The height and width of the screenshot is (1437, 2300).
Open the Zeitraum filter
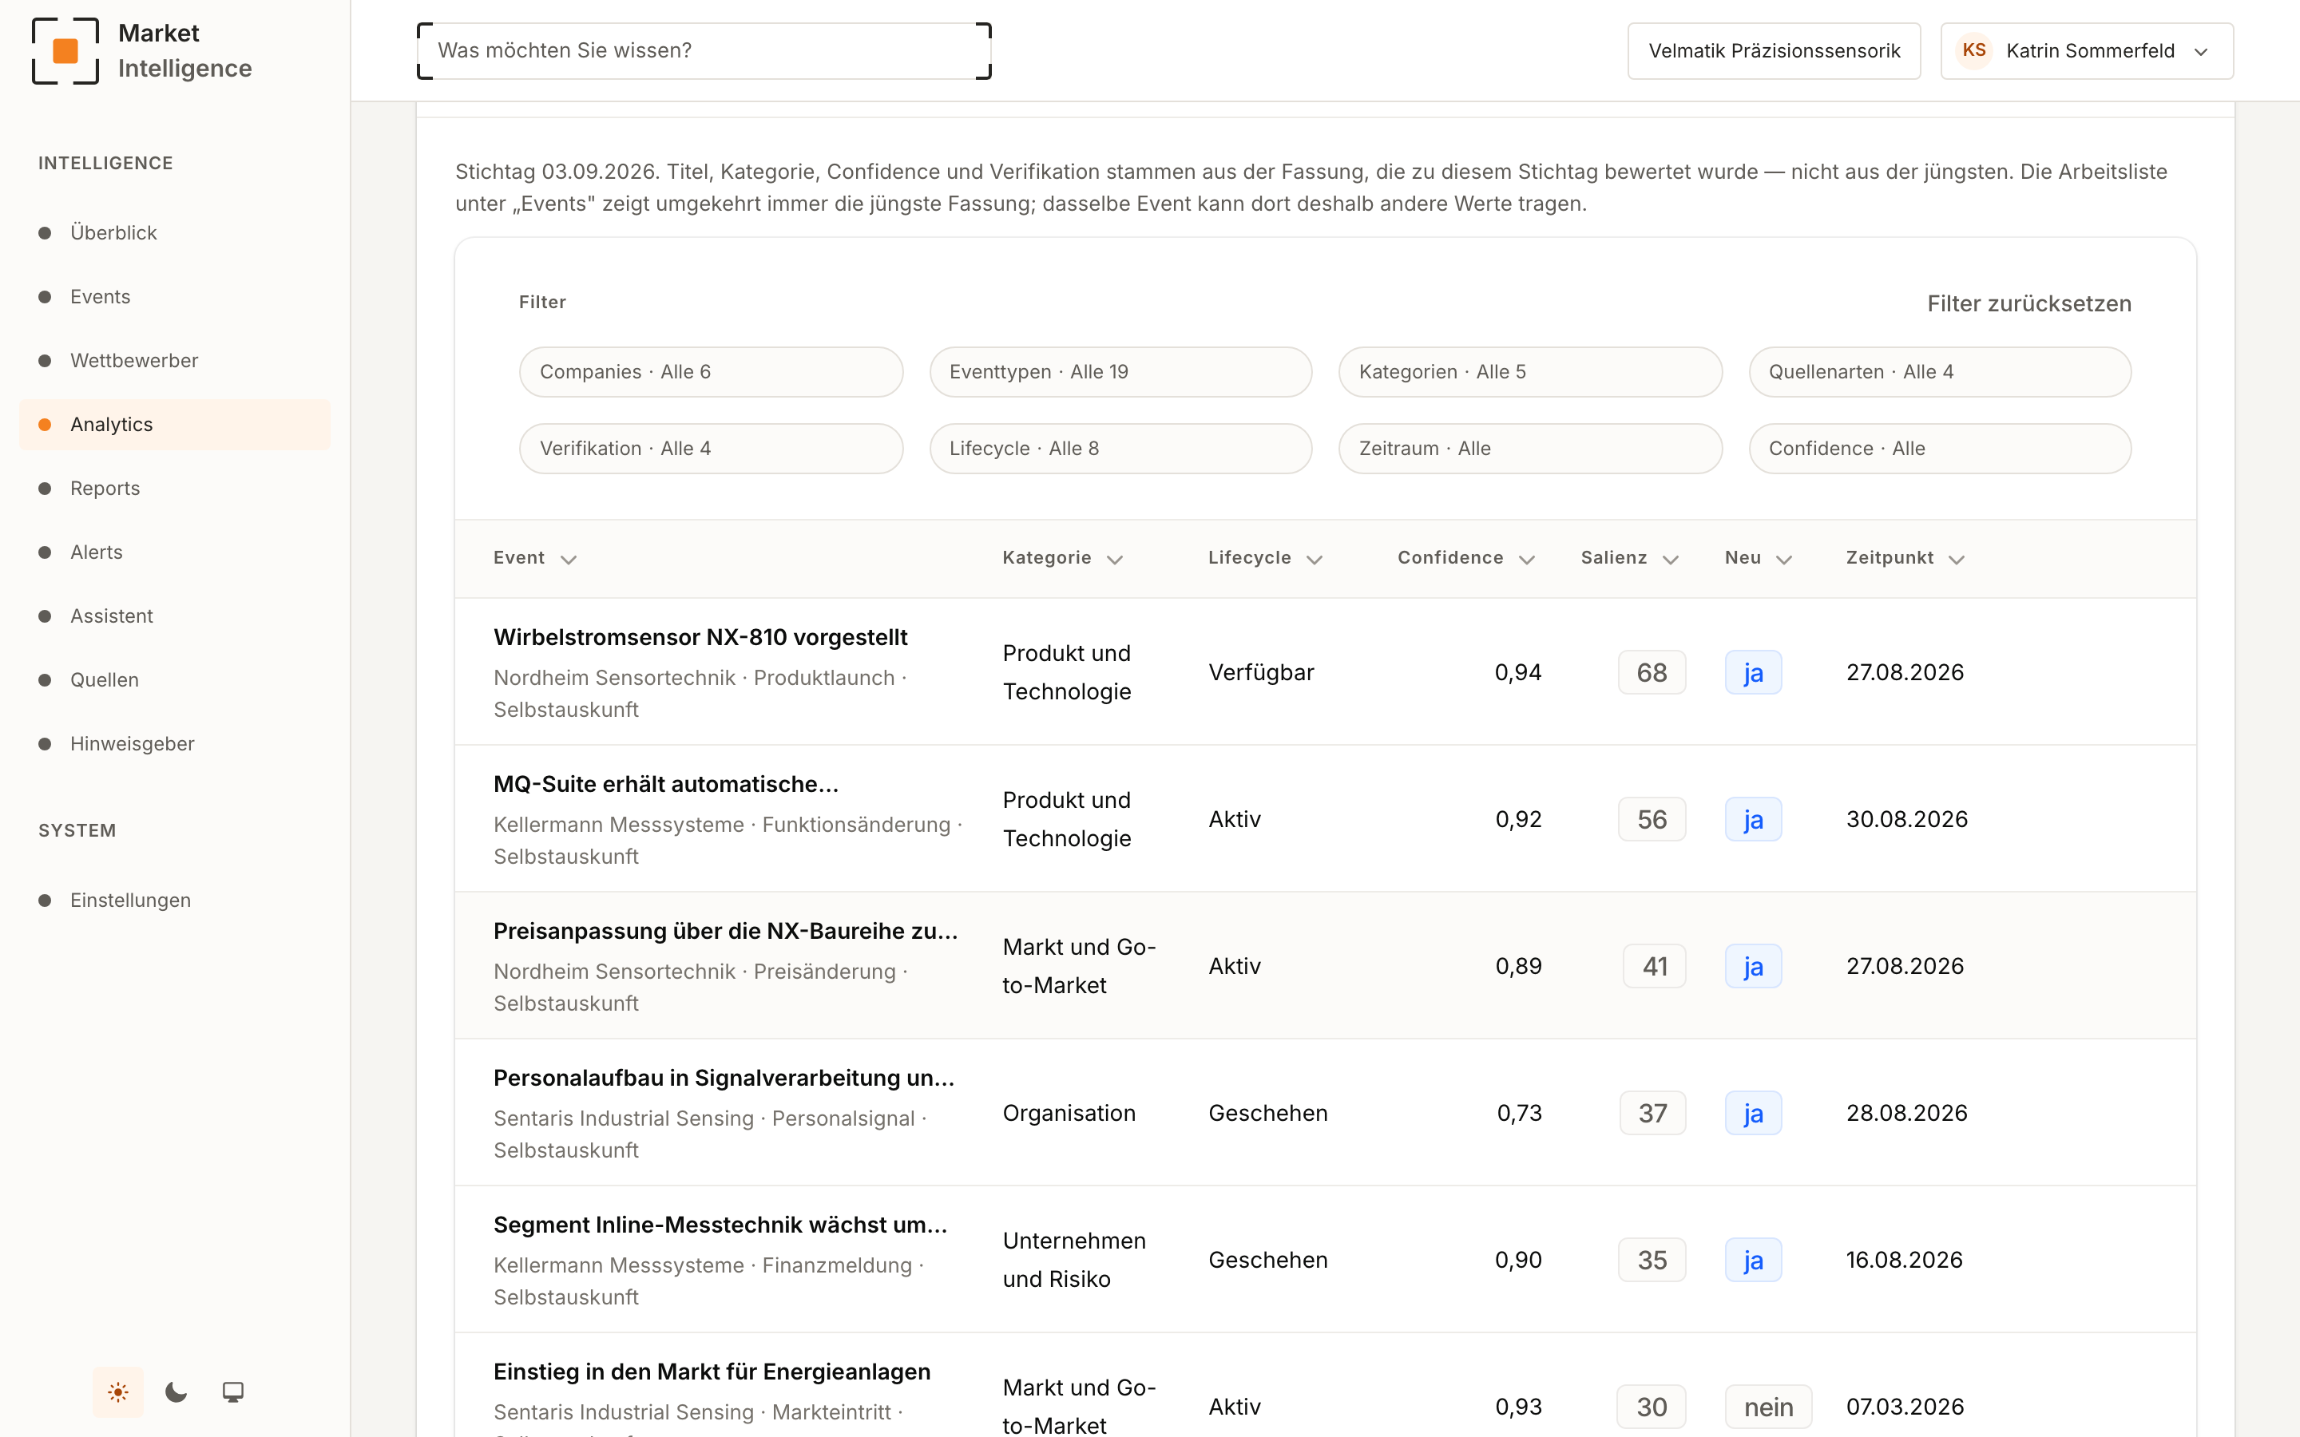(1530, 449)
